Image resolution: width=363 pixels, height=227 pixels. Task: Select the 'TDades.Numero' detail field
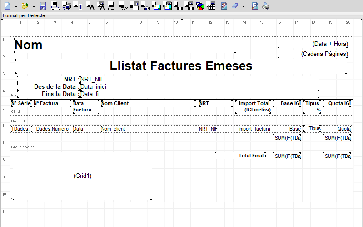click(53, 129)
